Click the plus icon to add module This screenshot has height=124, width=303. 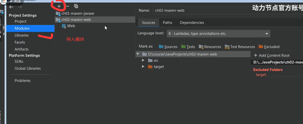[59, 6]
